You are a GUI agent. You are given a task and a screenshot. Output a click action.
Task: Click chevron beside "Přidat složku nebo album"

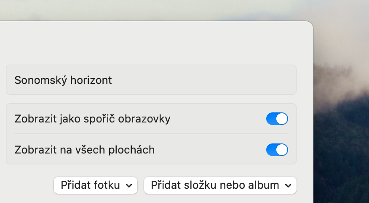(x=288, y=185)
